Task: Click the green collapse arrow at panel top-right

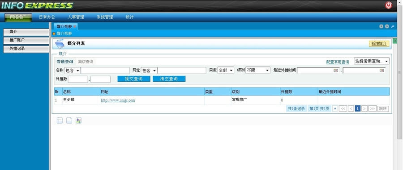Action: (395, 41)
